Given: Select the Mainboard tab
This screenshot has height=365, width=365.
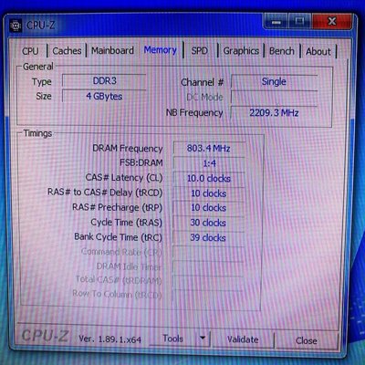Looking at the screenshot, I should click(112, 50).
